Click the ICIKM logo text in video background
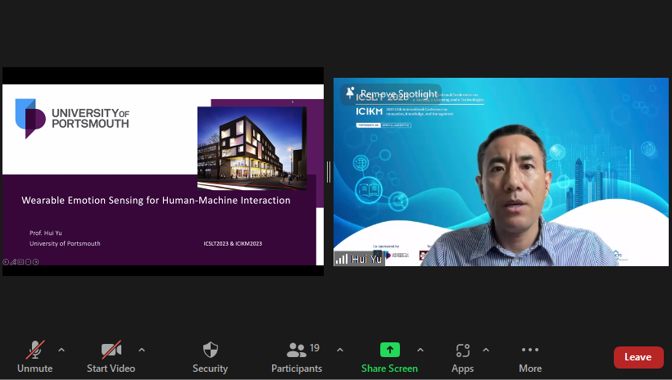The width and height of the screenshot is (672, 380). [x=369, y=111]
